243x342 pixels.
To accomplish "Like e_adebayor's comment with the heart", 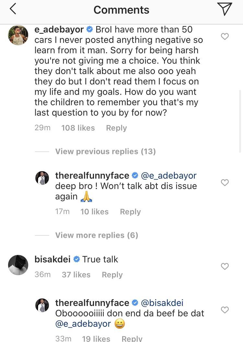I will click(x=225, y=36).
